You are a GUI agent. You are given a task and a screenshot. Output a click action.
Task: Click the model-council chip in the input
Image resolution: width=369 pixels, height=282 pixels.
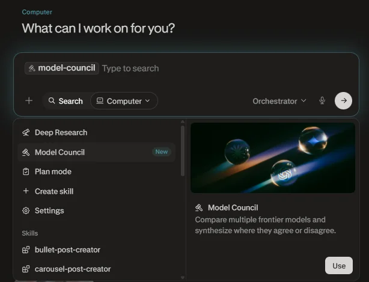(62, 68)
